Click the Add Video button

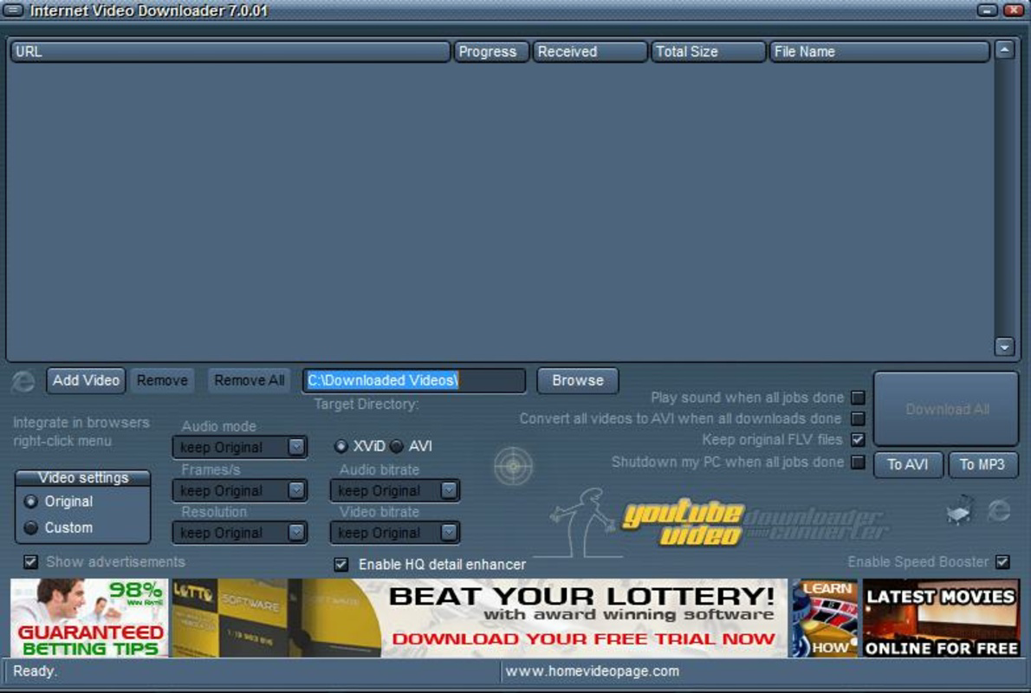[86, 380]
